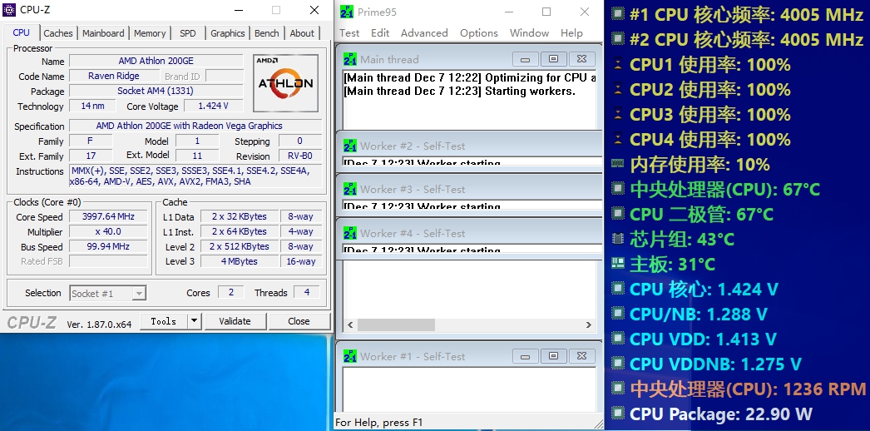Click the Main thread window icon
870x431 pixels.
pos(350,59)
